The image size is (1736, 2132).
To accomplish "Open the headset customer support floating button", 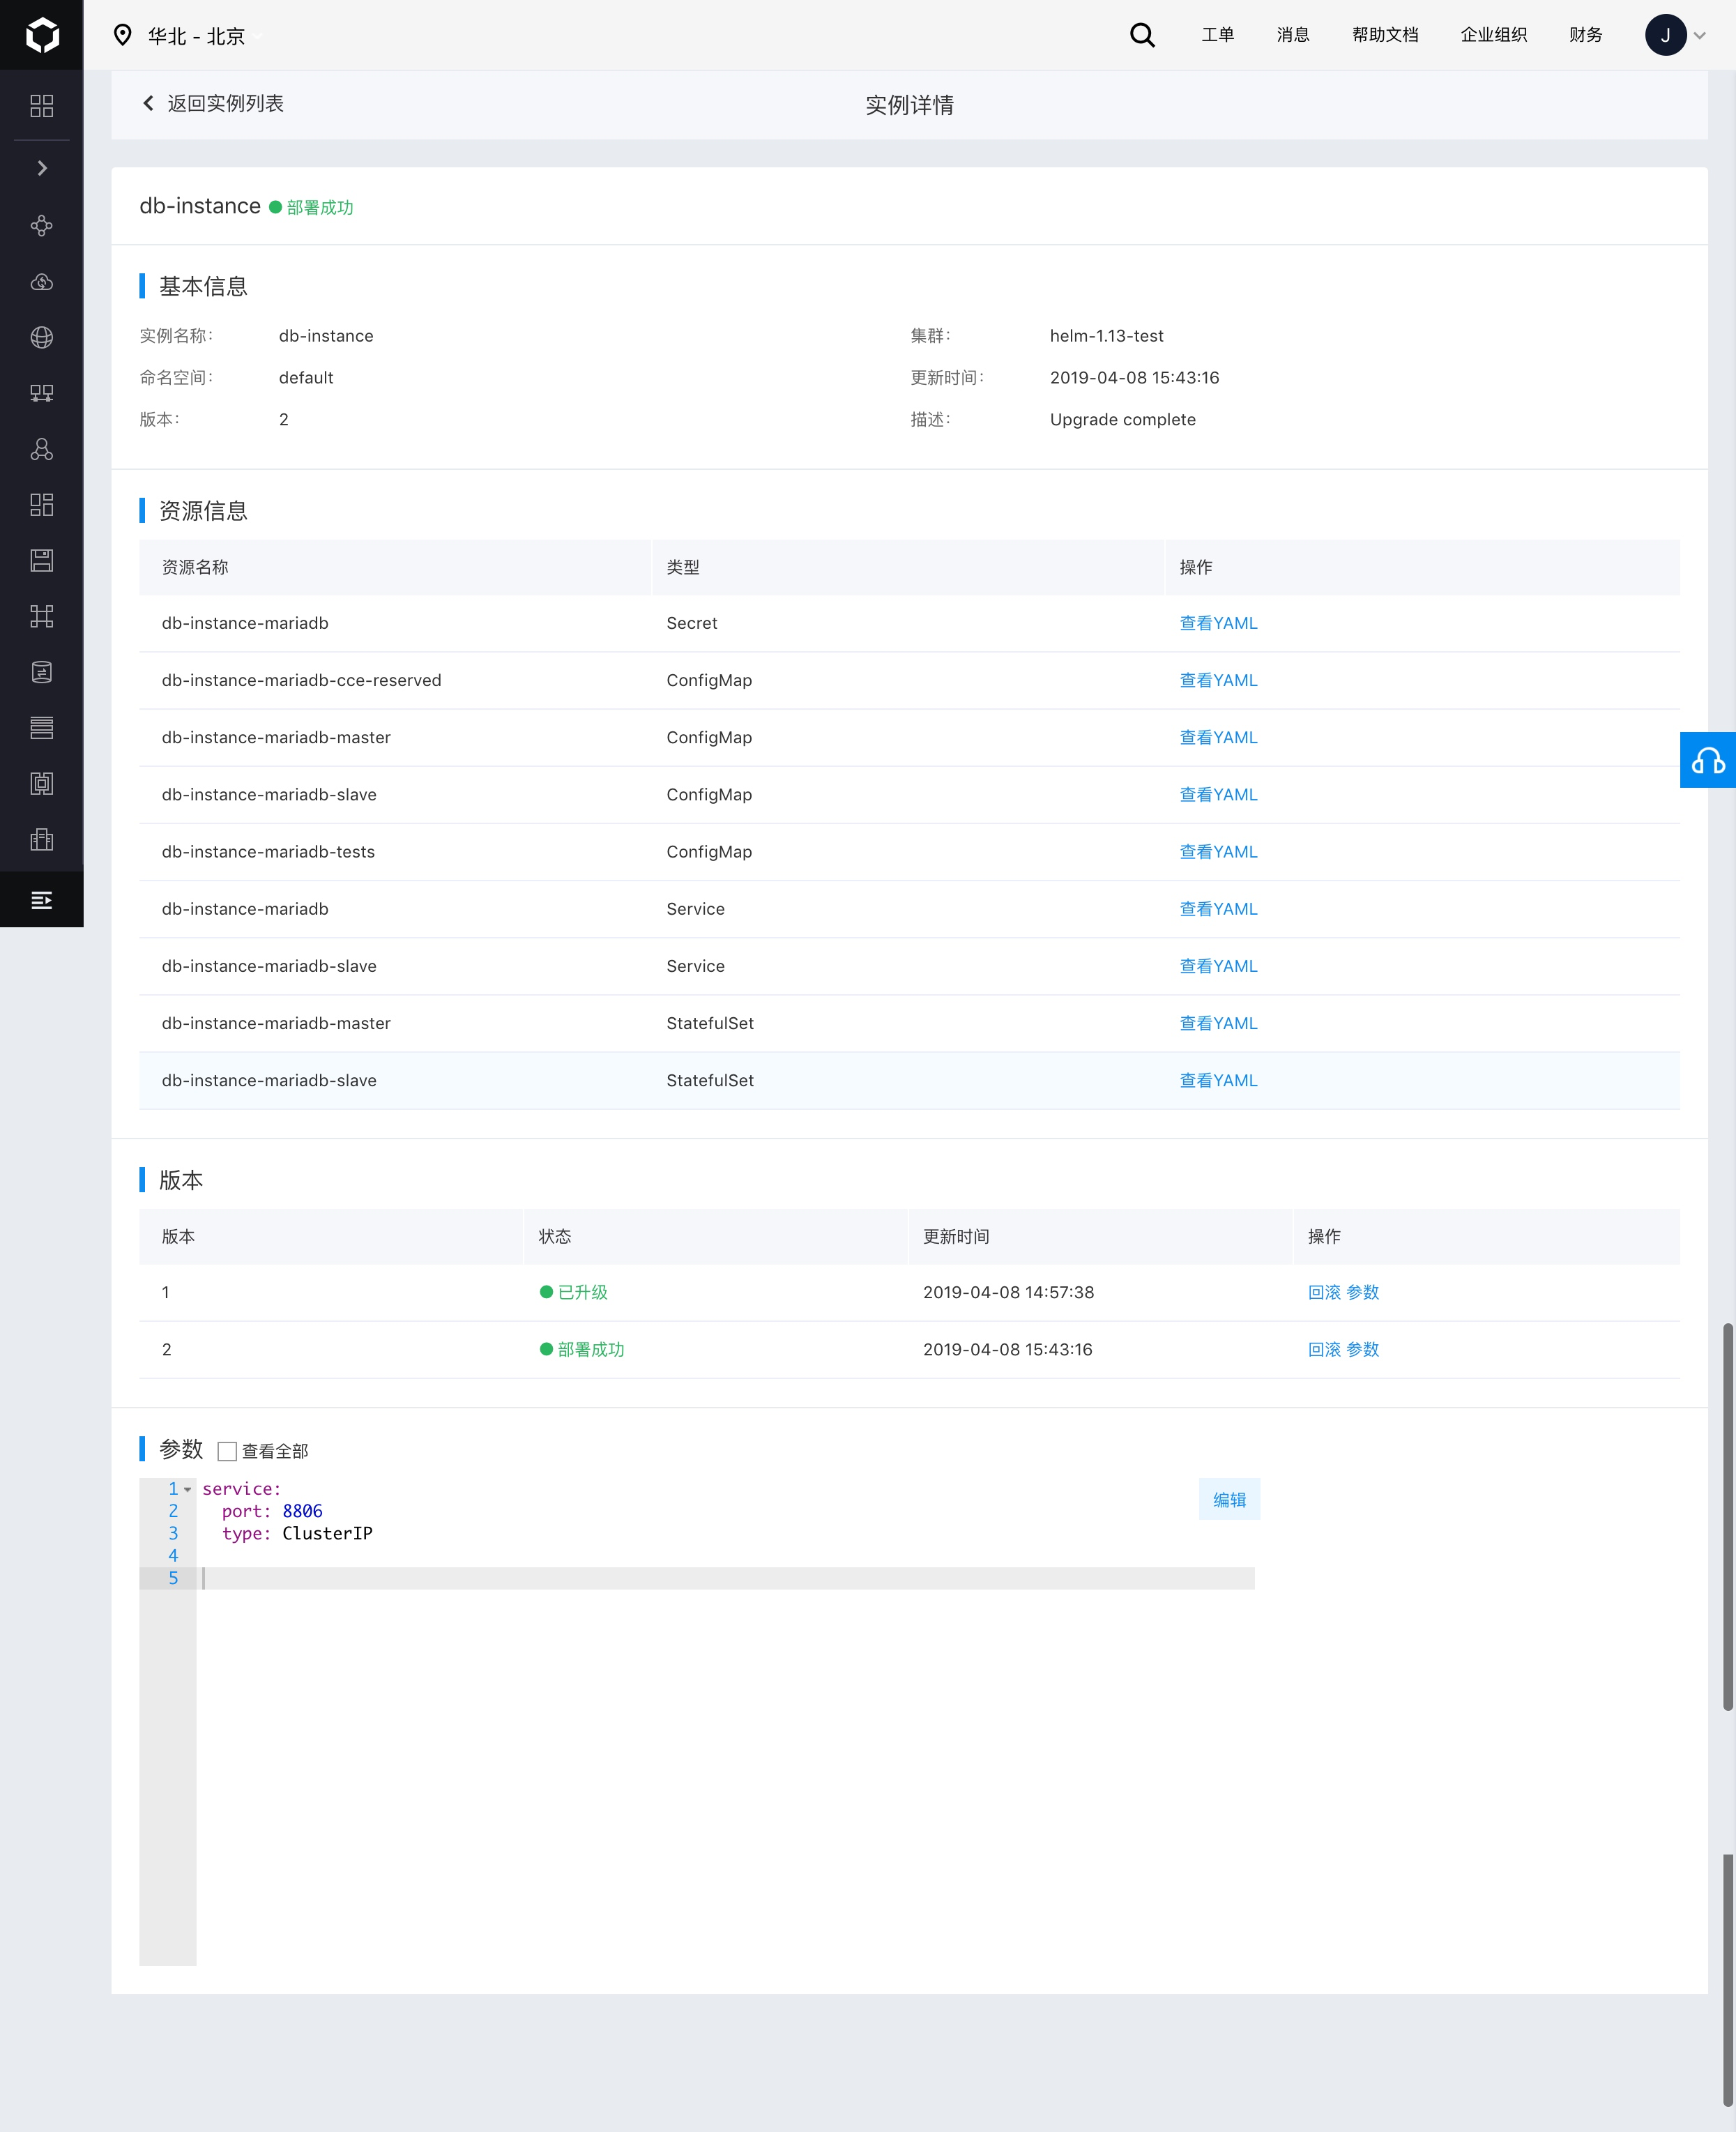I will (x=1708, y=760).
